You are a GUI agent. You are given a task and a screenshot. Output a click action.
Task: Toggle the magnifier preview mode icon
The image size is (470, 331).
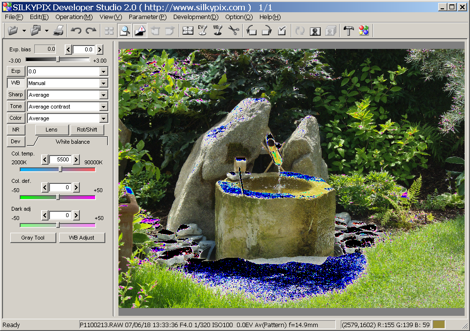coord(125,31)
